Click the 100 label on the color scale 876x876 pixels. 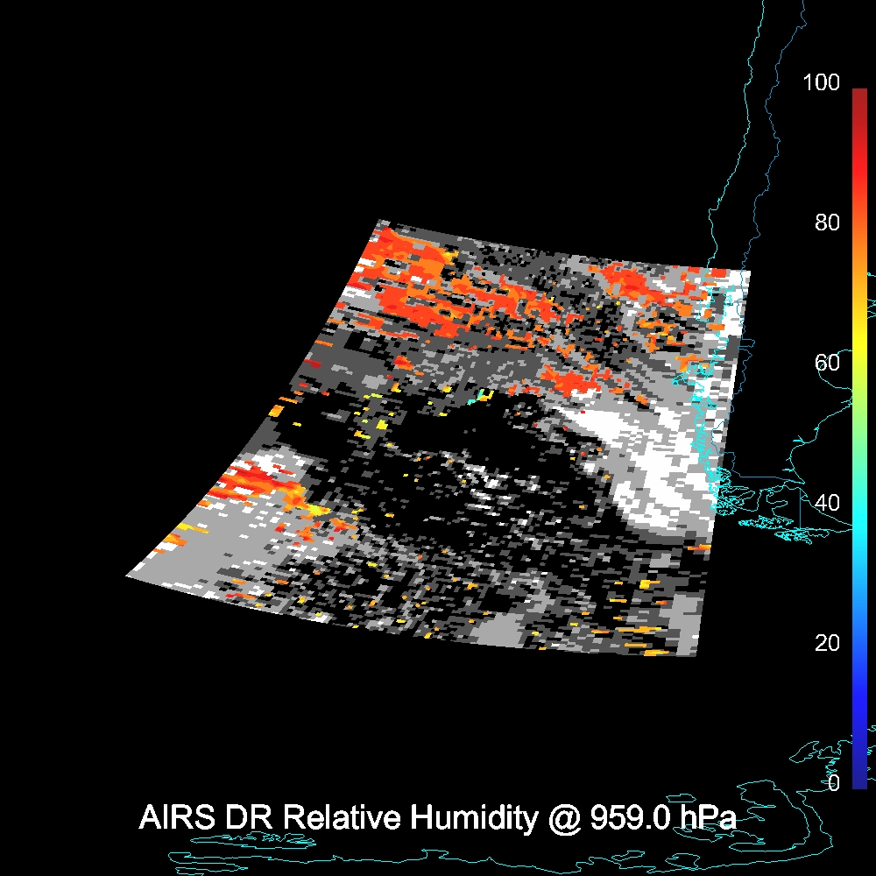[821, 83]
